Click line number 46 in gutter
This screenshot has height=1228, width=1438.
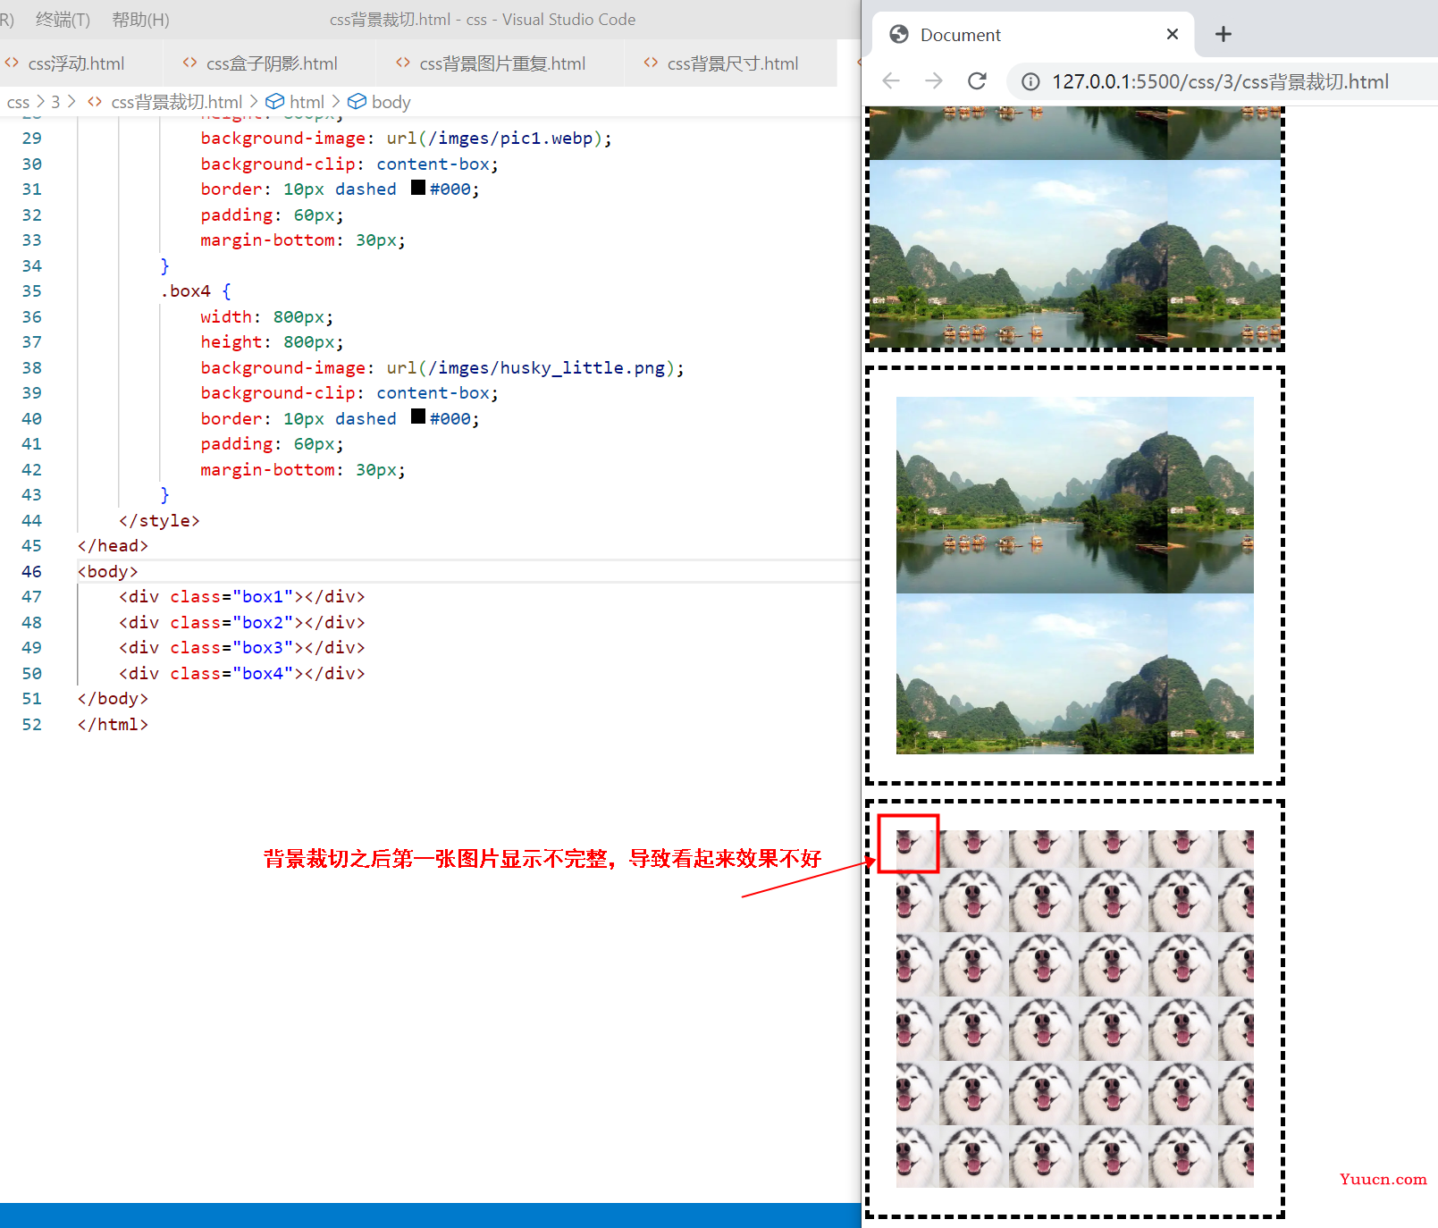pyautogui.click(x=31, y=571)
